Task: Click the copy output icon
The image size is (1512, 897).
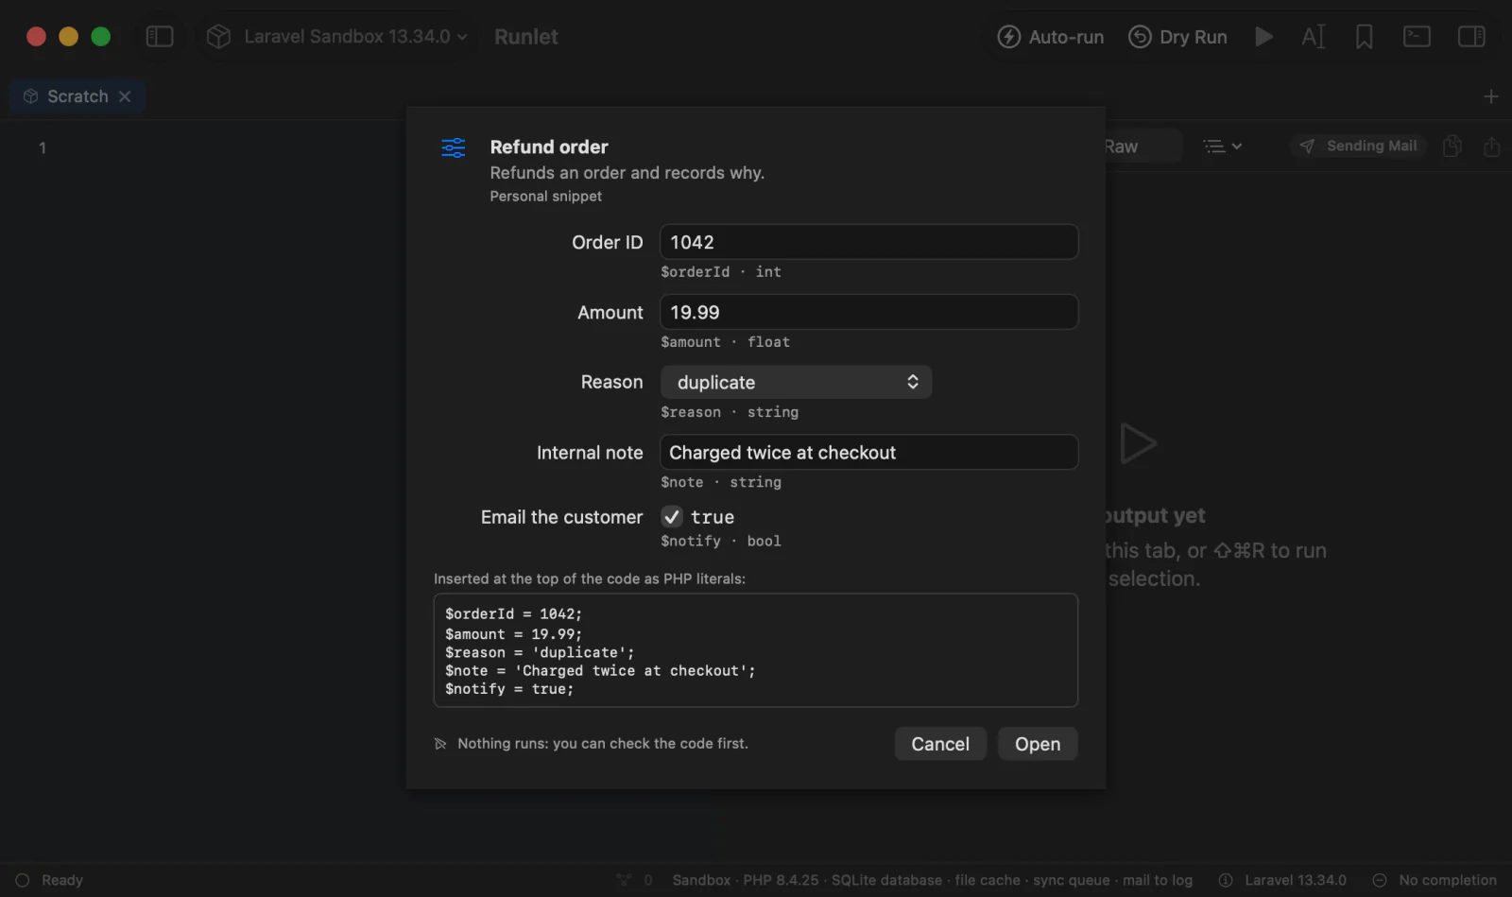Action: [x=1452, y=147]
